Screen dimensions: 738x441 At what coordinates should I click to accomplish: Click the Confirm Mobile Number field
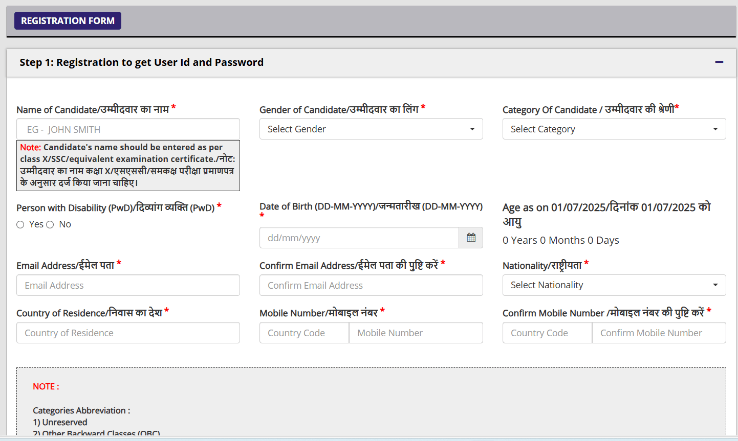point(659,333)
